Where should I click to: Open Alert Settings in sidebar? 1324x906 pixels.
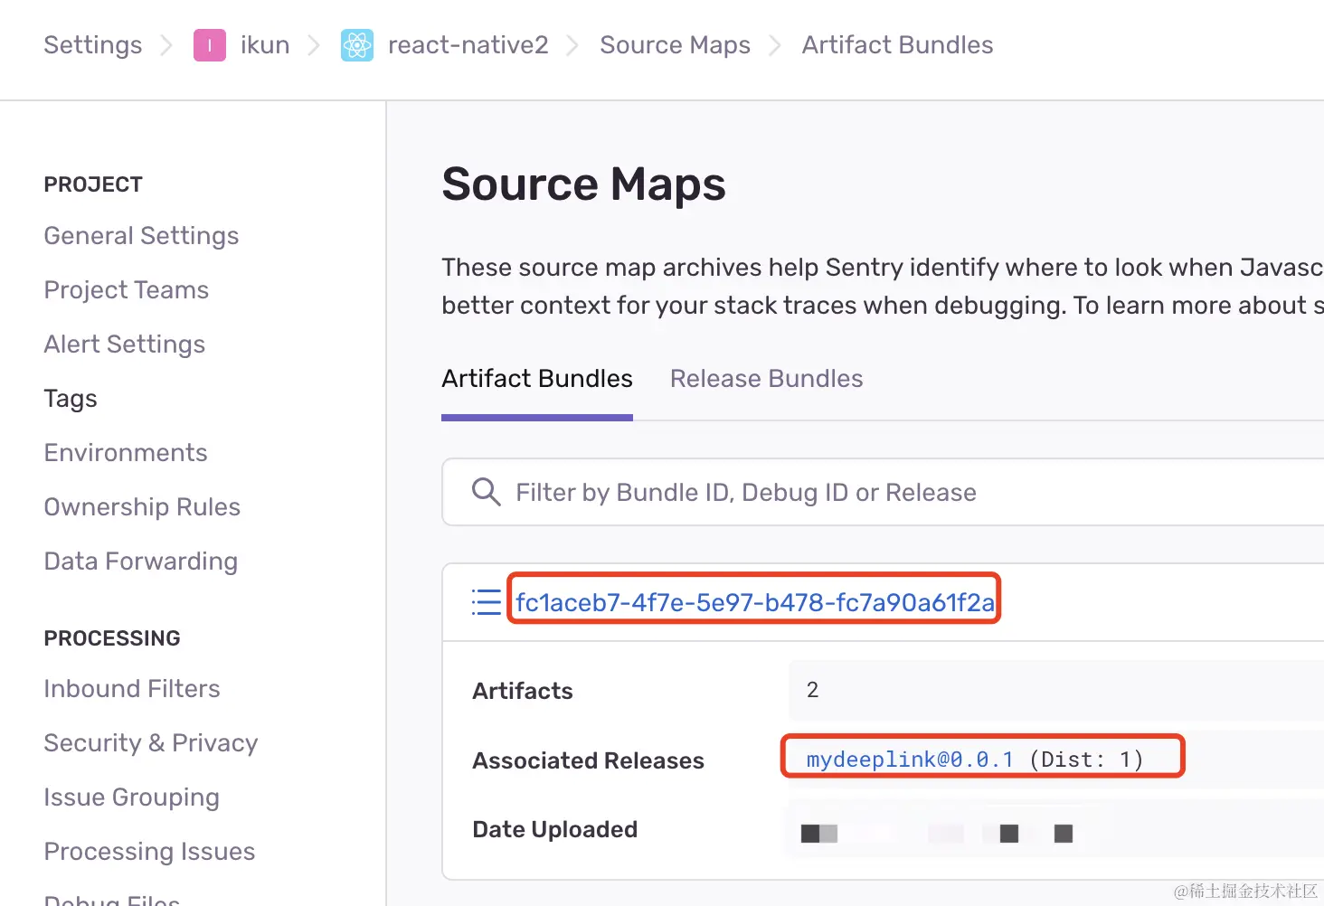tap(125, 344)
